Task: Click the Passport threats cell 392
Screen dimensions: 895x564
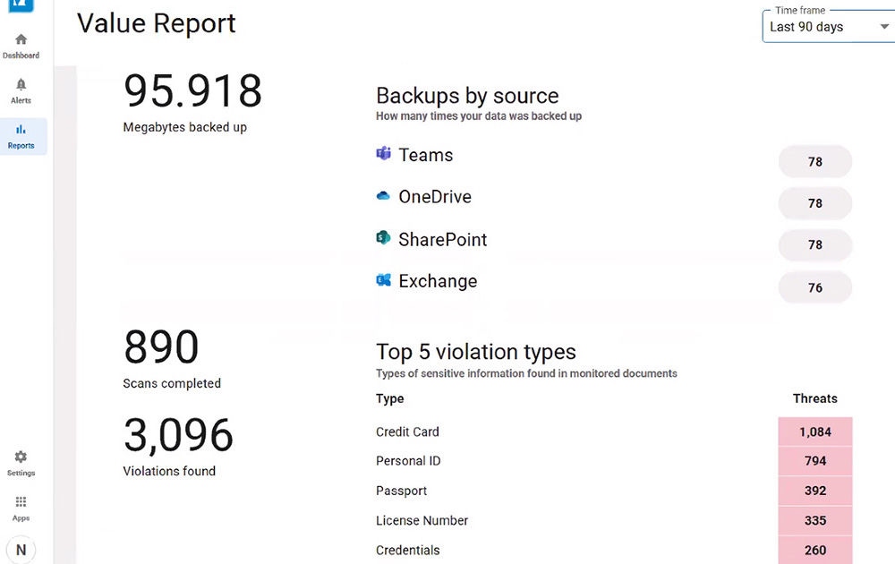Action: pos(815,491)
